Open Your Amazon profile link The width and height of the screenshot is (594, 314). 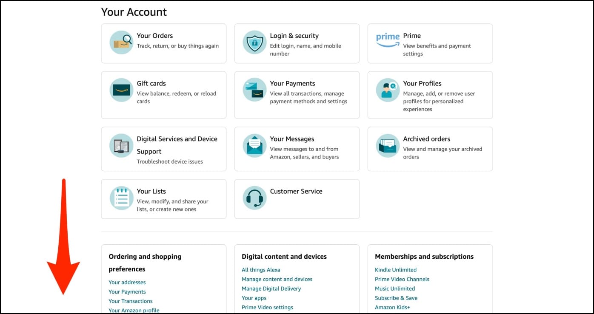(x=134, y=310)
